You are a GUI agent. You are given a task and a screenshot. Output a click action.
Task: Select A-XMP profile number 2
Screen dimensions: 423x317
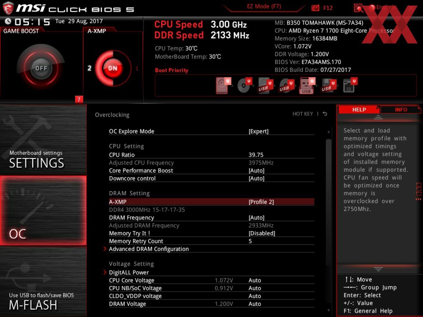pos(89,68)
